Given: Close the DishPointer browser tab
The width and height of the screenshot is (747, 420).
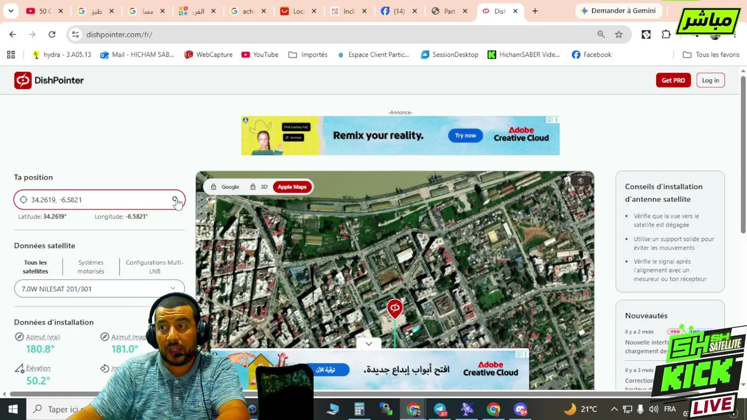Looking at the screenshot, I should pos(515,11).
